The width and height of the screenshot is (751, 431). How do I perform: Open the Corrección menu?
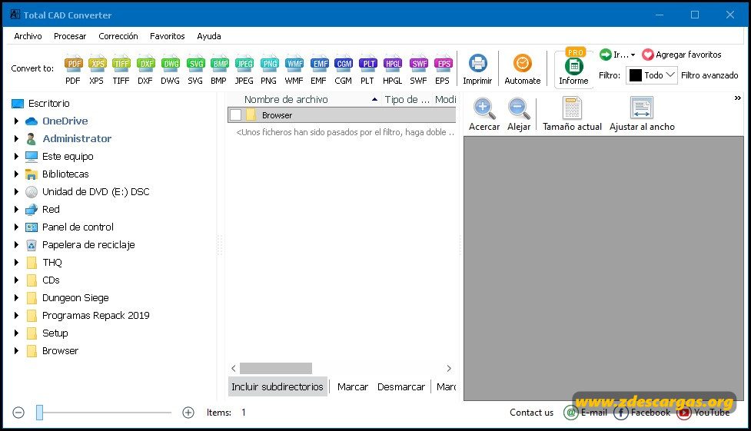click(x=118, y=36)
